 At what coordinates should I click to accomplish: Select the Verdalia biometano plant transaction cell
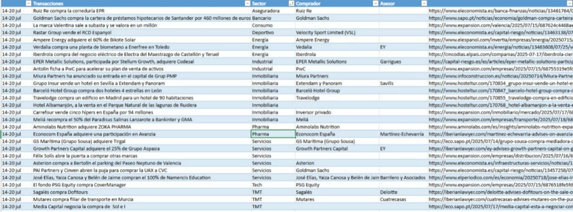(x=142, y=47)
